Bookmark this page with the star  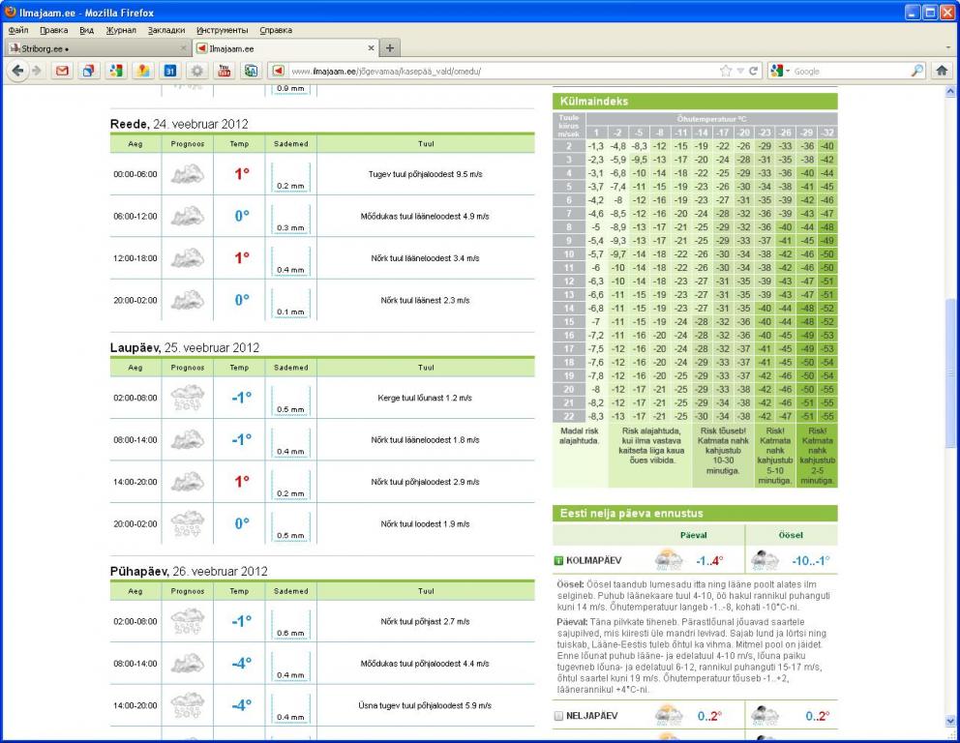726,71
